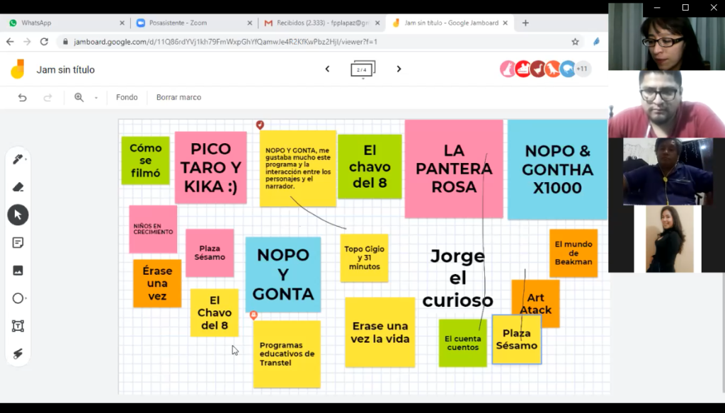
Task: Activate the Select arrow tool
Action: pyautogui.click(x=18, y=215)
